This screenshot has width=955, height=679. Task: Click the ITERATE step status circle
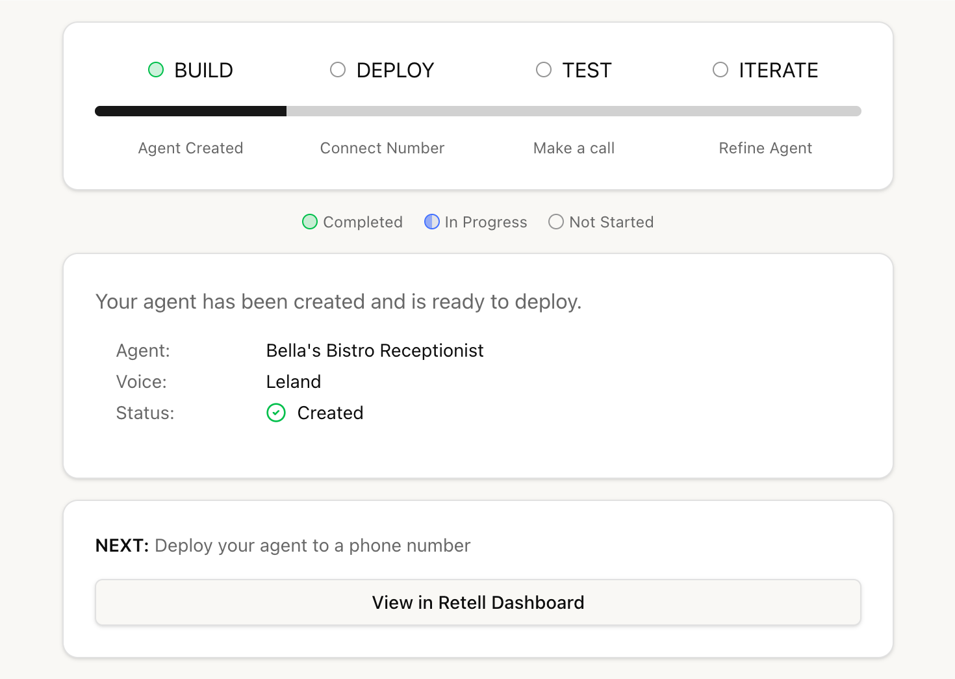[720, 70]
